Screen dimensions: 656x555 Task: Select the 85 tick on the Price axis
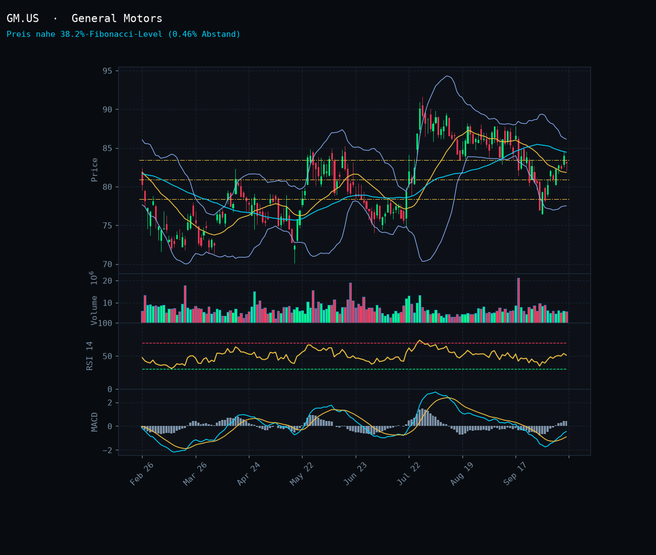pyautogui.click(x=107, y=148)
